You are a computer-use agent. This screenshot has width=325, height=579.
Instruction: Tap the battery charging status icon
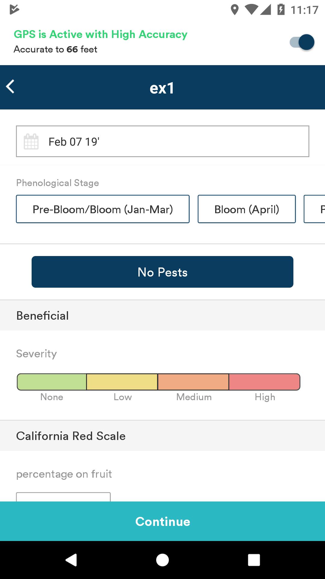tap(281, 10)
